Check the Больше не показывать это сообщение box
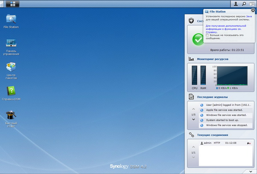257x174 pixels. pyautogui.click(x=207, y=35)
